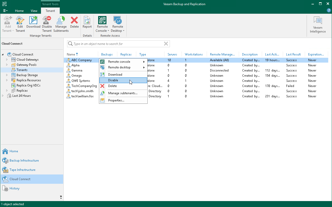Image resolution: width=332 pixels, height=207 pixels.
Task: Click the Add Tenant ribbon icon
Action: pyautogui.click(x=8, y=20)
